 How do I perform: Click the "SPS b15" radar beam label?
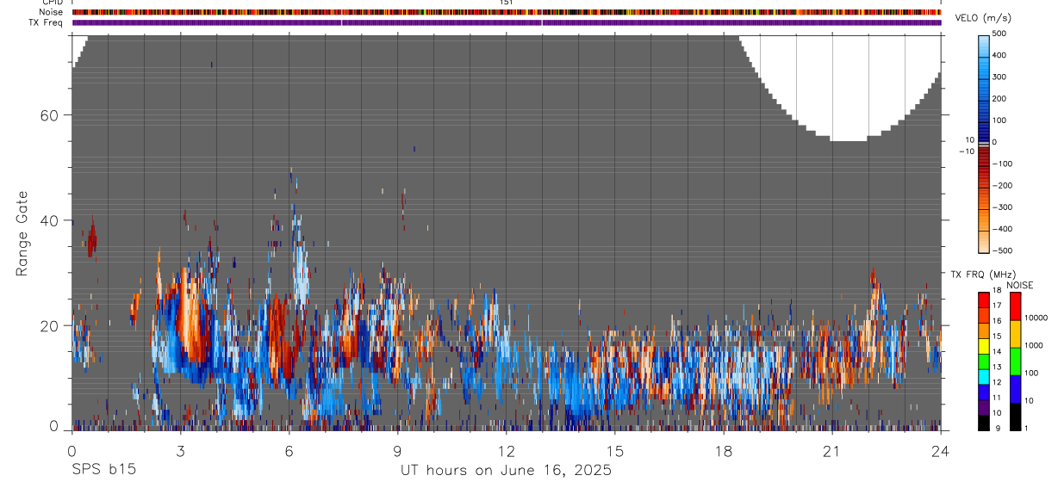(103, 470)
